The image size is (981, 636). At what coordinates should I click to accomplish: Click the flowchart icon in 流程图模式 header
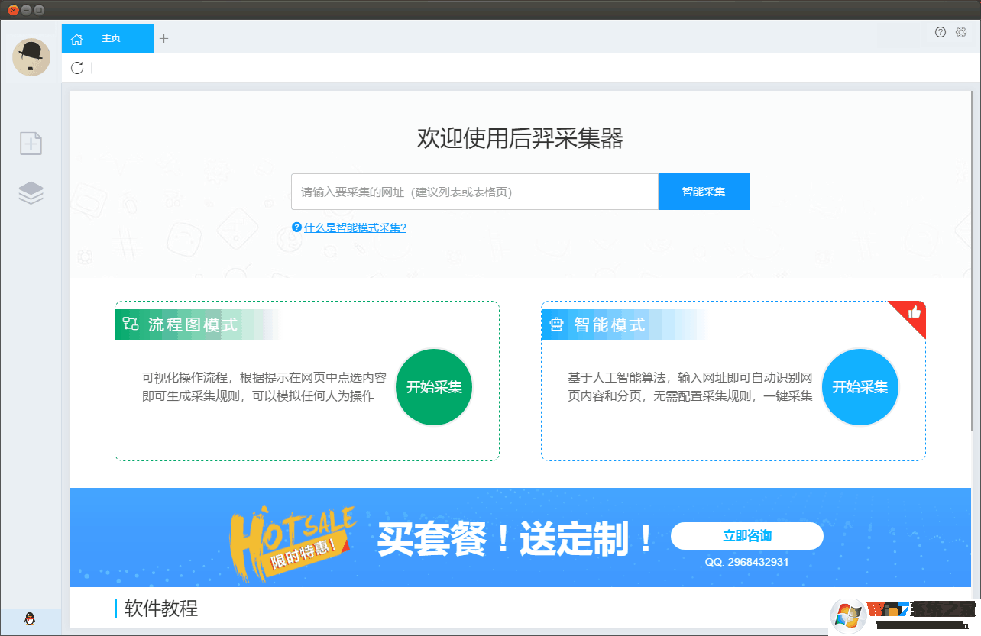tap(130, 324)
